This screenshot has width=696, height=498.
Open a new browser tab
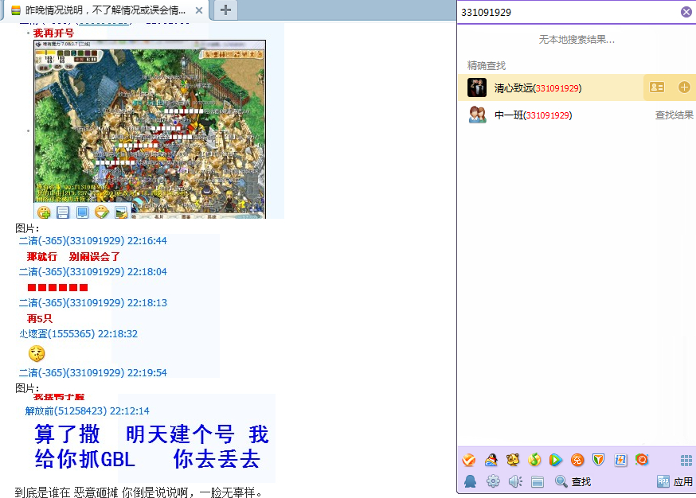227,10
